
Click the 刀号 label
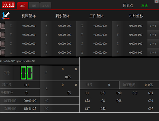(7, 73)
